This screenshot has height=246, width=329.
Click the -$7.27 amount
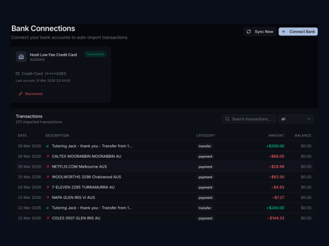pos(278,198)
